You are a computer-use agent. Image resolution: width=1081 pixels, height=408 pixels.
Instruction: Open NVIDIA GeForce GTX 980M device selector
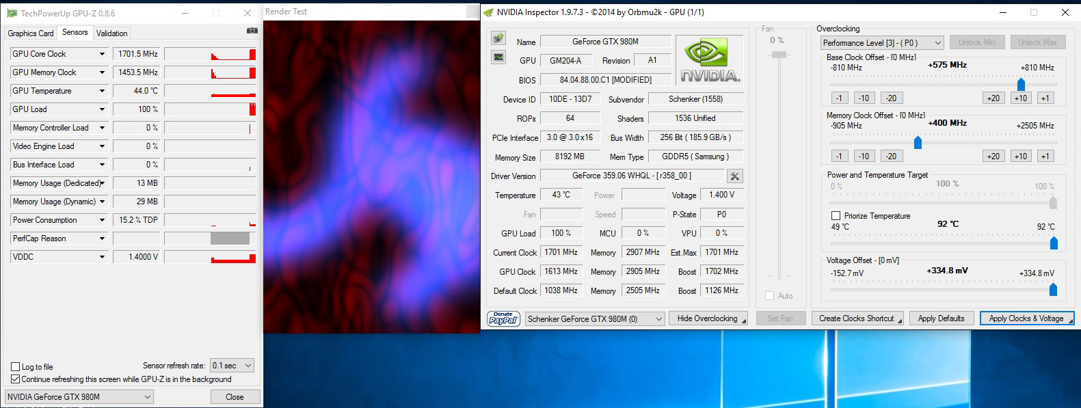coord(79,396)
